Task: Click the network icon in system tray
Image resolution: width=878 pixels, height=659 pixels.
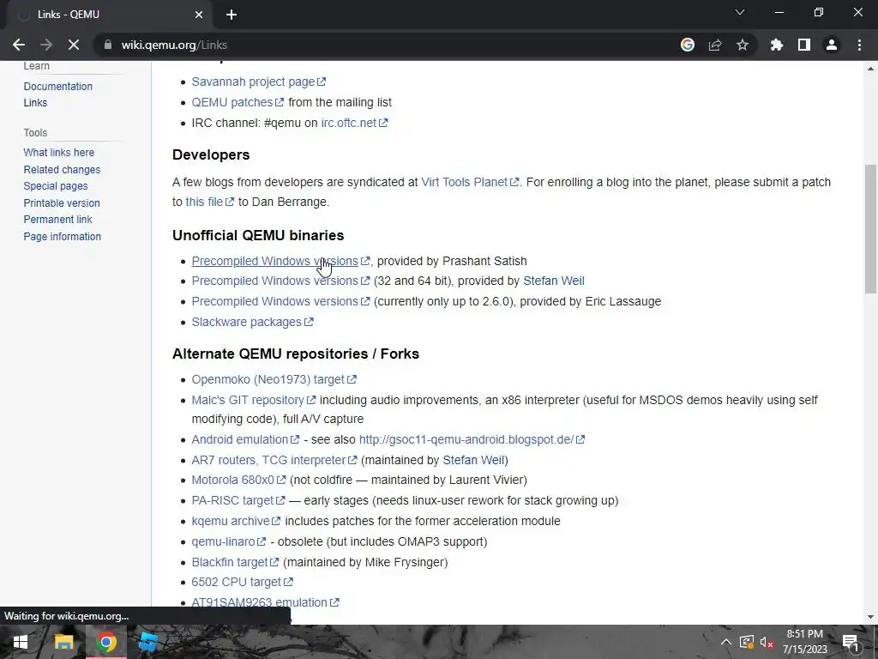Action: point(747,642)
